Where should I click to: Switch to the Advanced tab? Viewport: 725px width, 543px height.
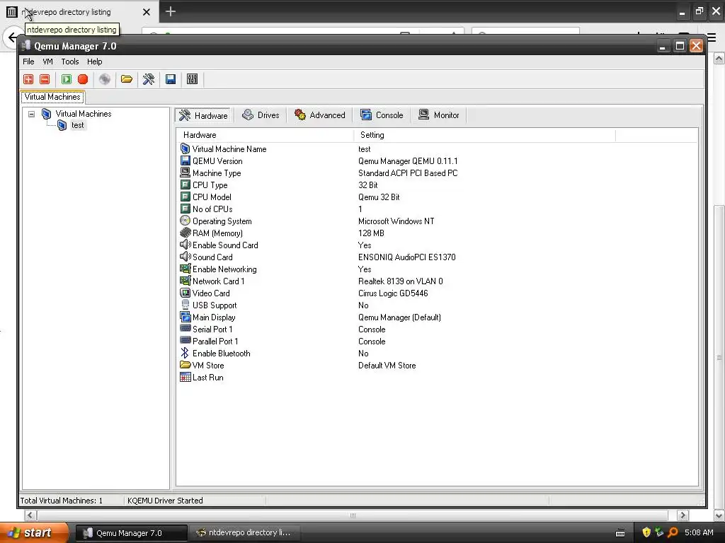click(320, 115)
